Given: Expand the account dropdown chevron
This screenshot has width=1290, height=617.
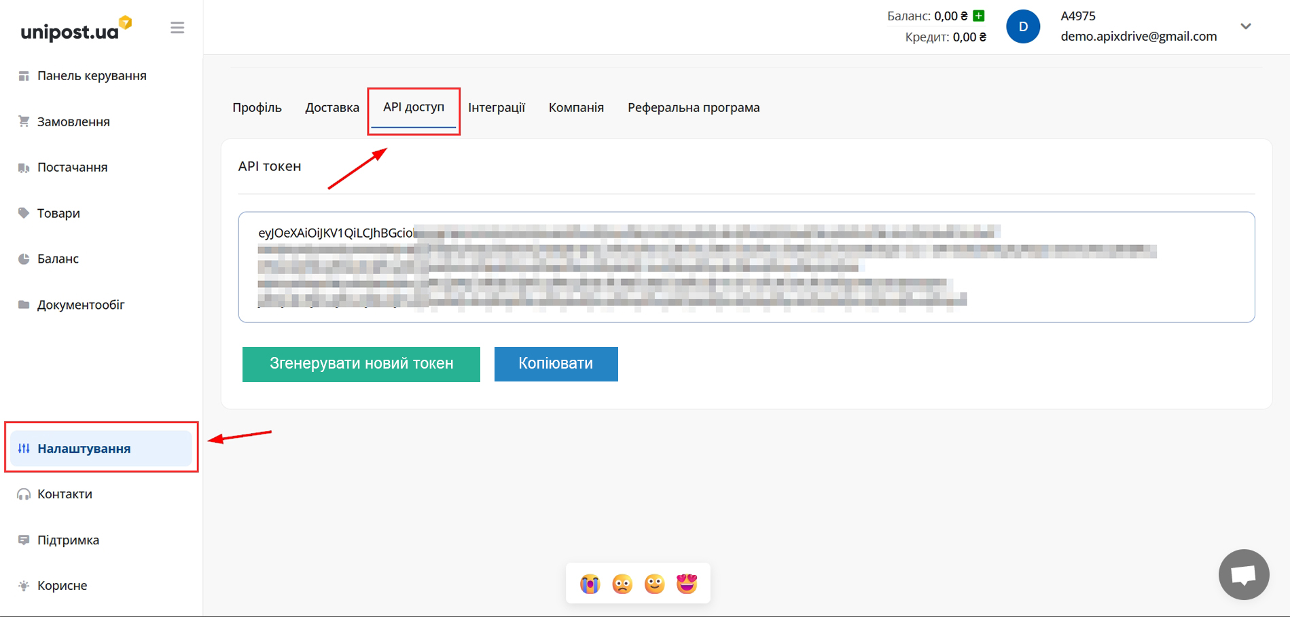Looking at the screenshot, I should 1246,26.
